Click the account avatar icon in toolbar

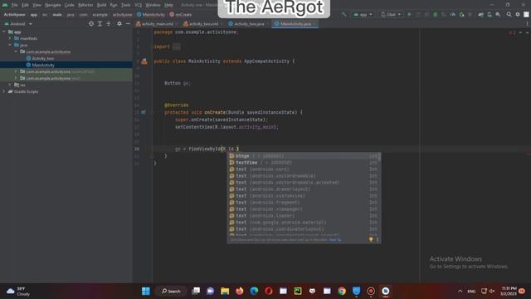526,15
